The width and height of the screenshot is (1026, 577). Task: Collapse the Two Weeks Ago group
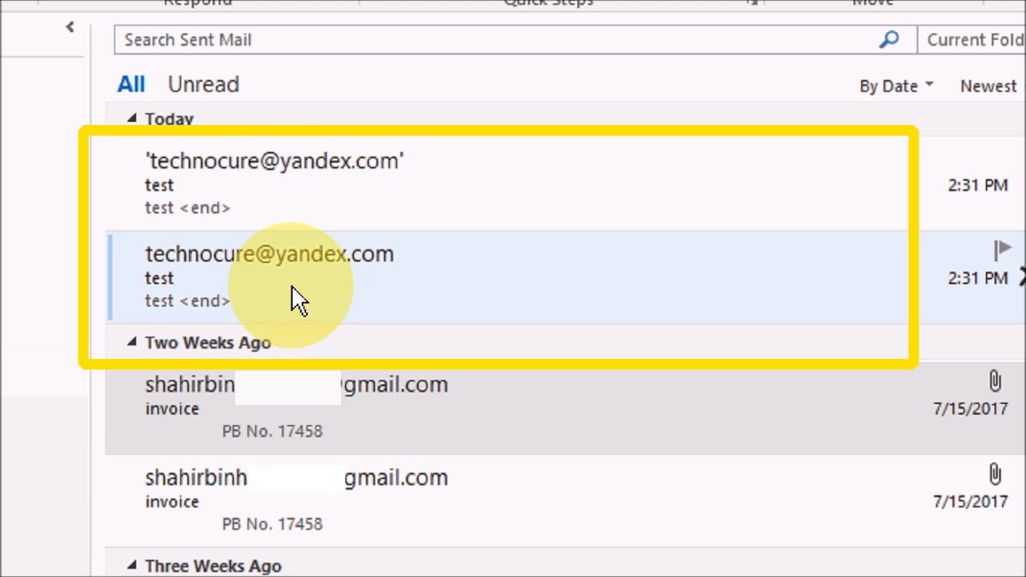click(x=132, y=342)
